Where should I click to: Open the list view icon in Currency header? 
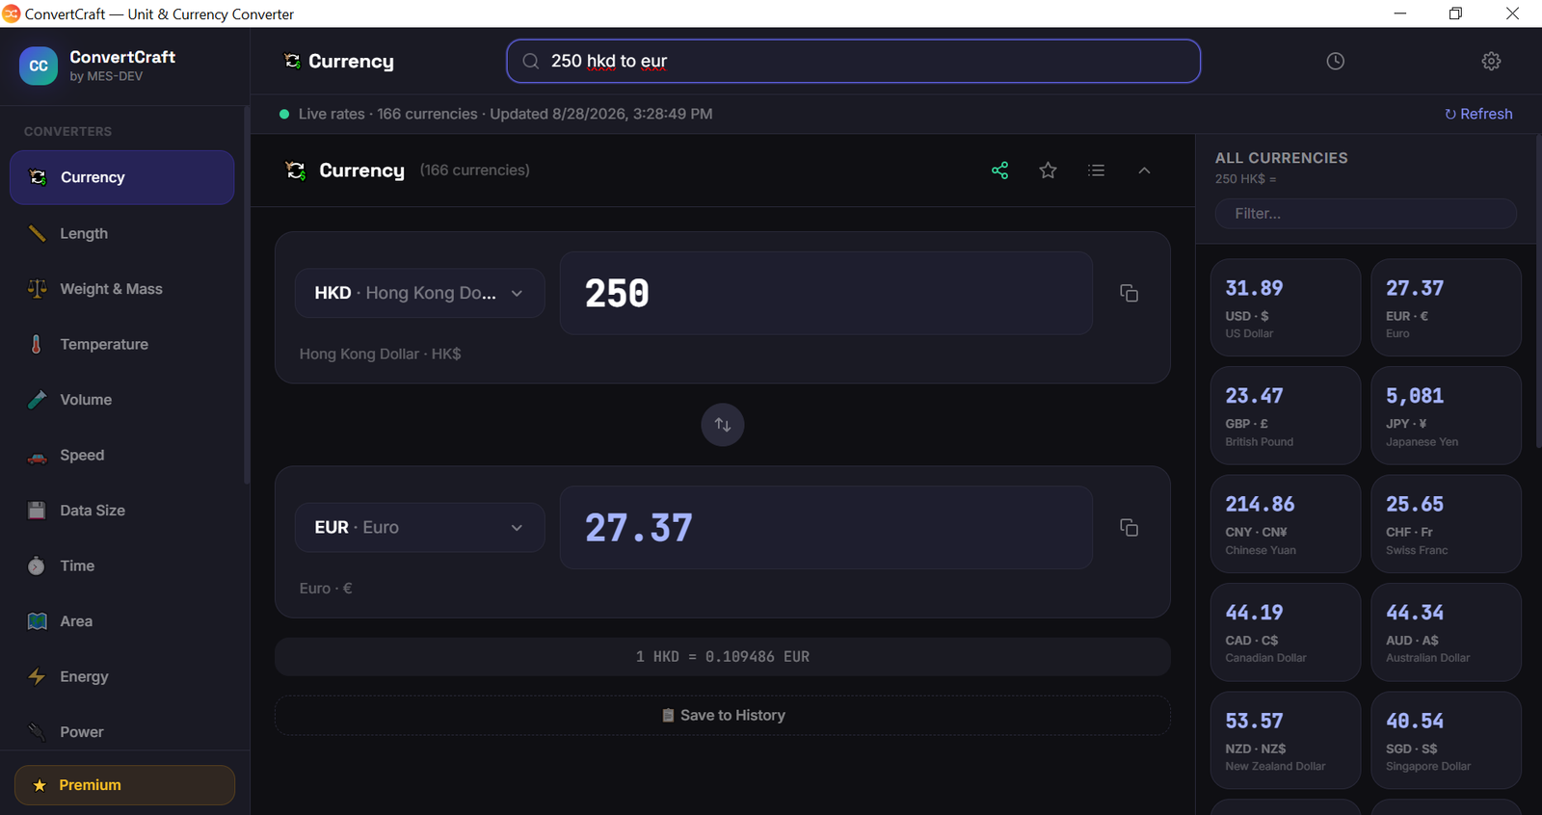(1097, 171)
